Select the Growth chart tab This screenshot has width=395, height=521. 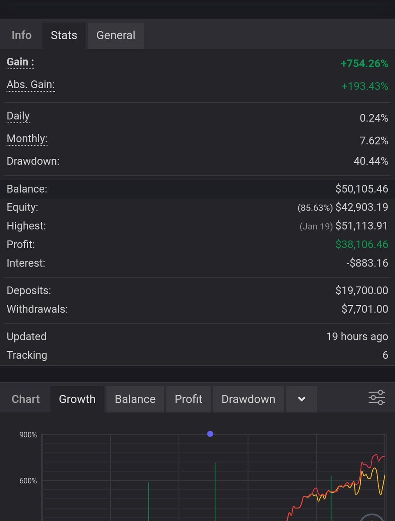pyautogui.click(x=77, y=399)
